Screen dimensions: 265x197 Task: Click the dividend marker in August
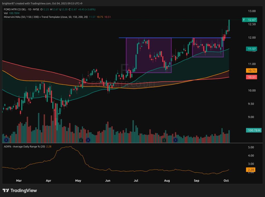[175, 140]
